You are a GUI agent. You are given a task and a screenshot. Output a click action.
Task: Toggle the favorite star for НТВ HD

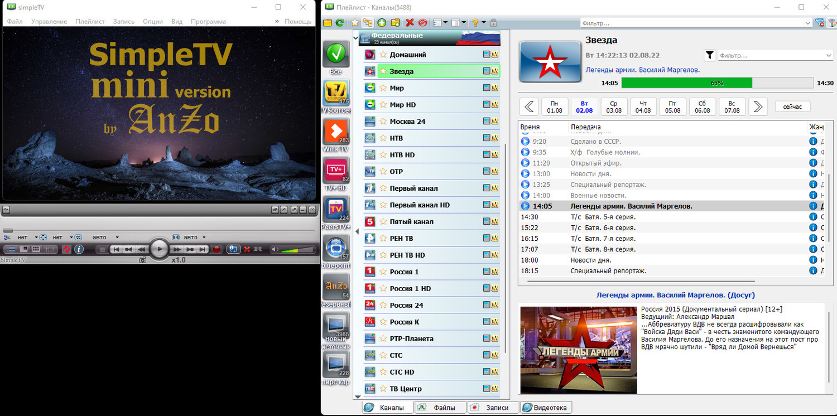click(383, 155)
